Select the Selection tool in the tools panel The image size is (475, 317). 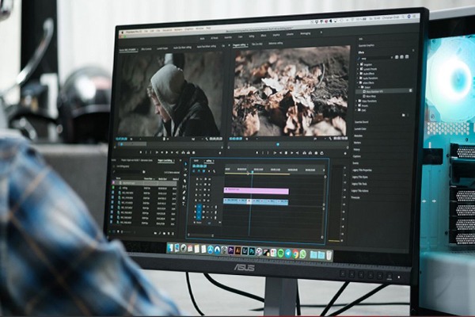(185, 163)
